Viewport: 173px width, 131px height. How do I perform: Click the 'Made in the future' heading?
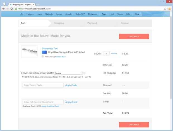tap(46, 36)
